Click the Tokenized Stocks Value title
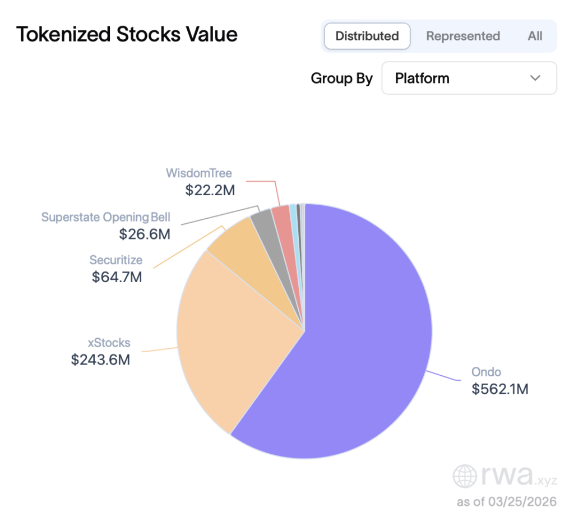574x516 pixels. coord(127,35)
